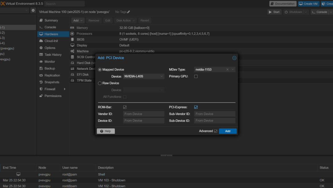Click the log panel collapse handle
This screenshot has width=333, height=188.
(166, 155)
